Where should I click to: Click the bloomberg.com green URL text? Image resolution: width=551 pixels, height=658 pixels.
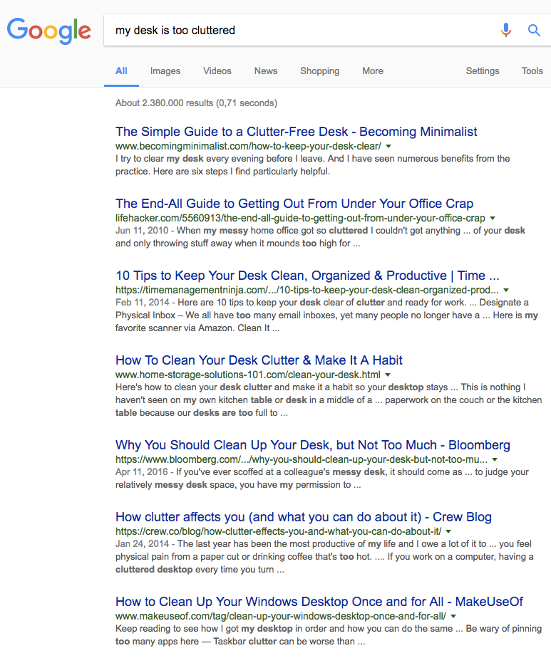tap(302, 459)
